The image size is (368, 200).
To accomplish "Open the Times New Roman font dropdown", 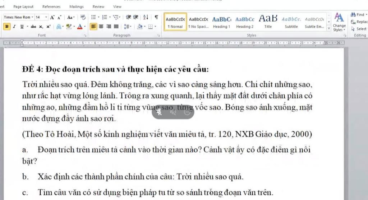I will point(32,17).
